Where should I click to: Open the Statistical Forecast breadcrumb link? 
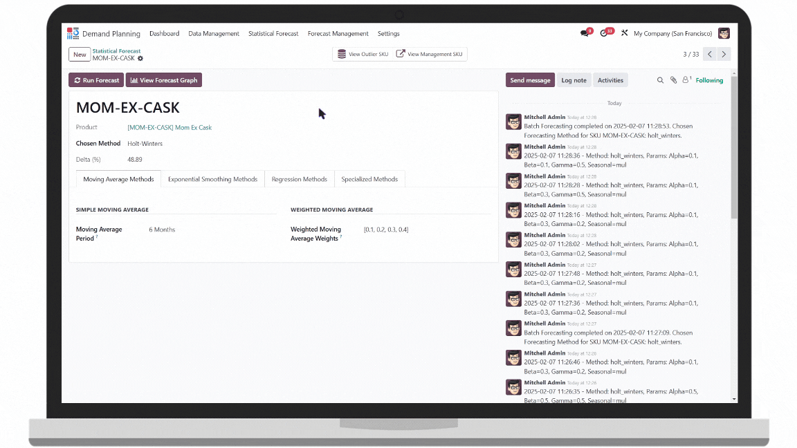[116, 50]
